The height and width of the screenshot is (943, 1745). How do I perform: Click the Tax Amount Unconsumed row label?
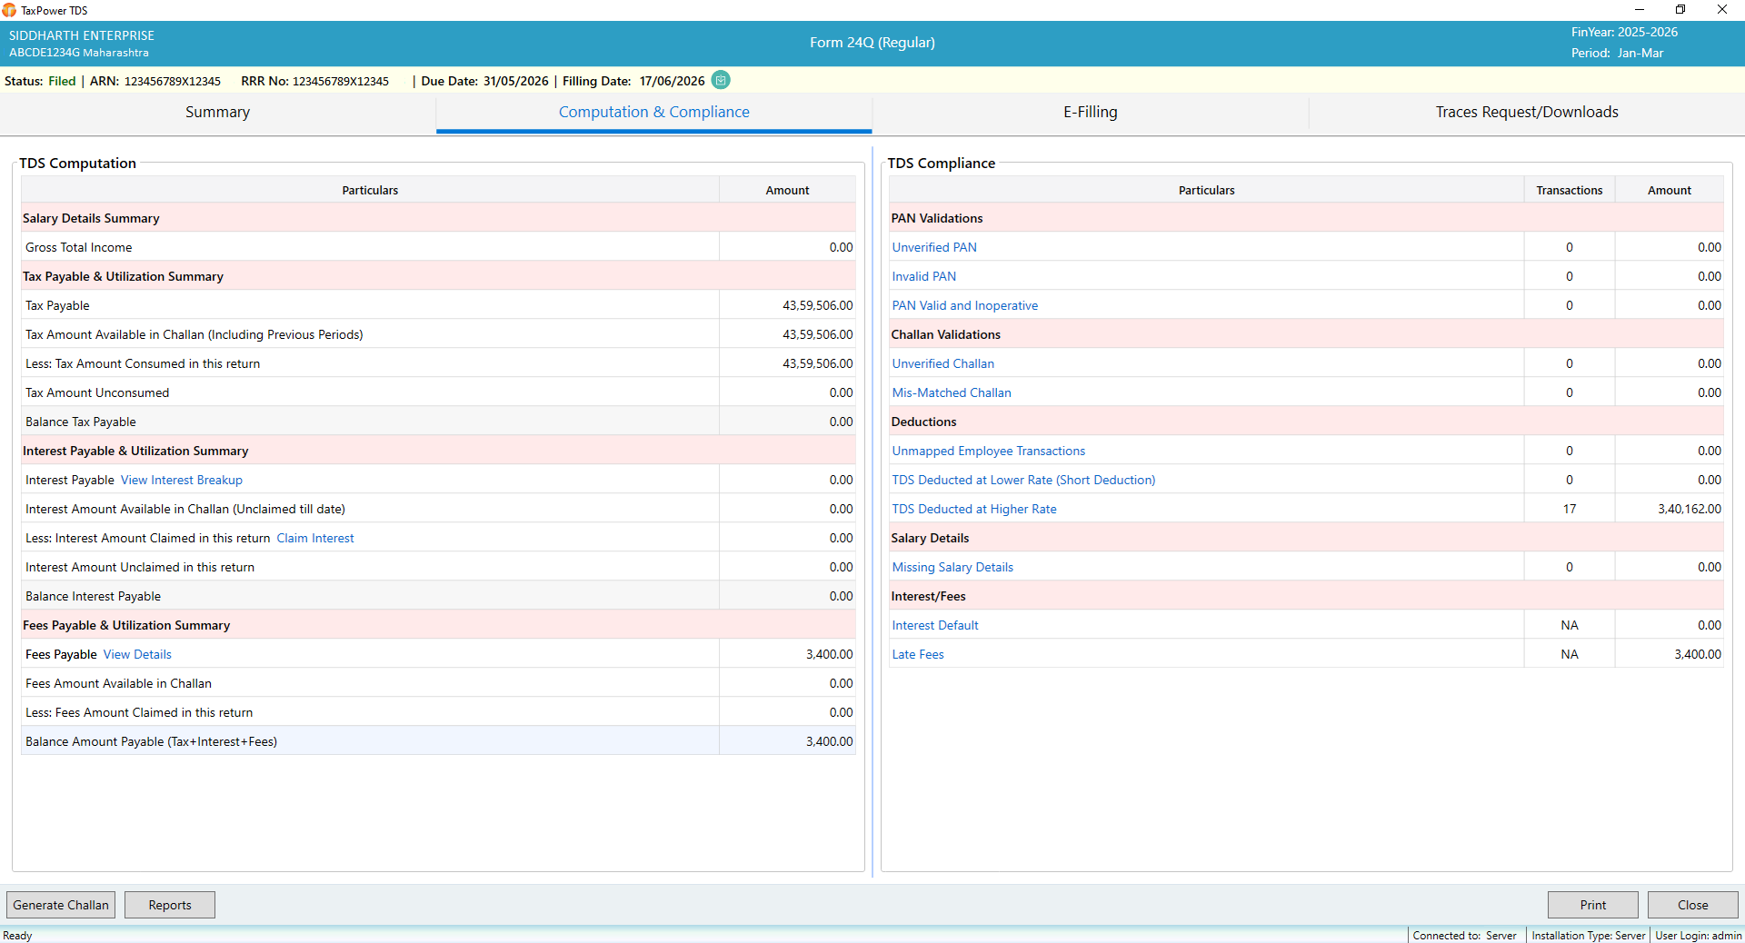click(x=97, y=392)
